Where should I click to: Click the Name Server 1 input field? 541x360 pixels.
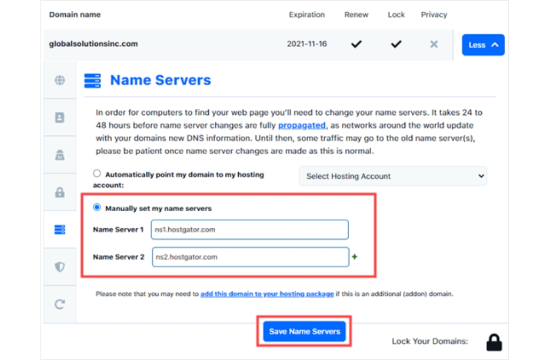[250, 229]
